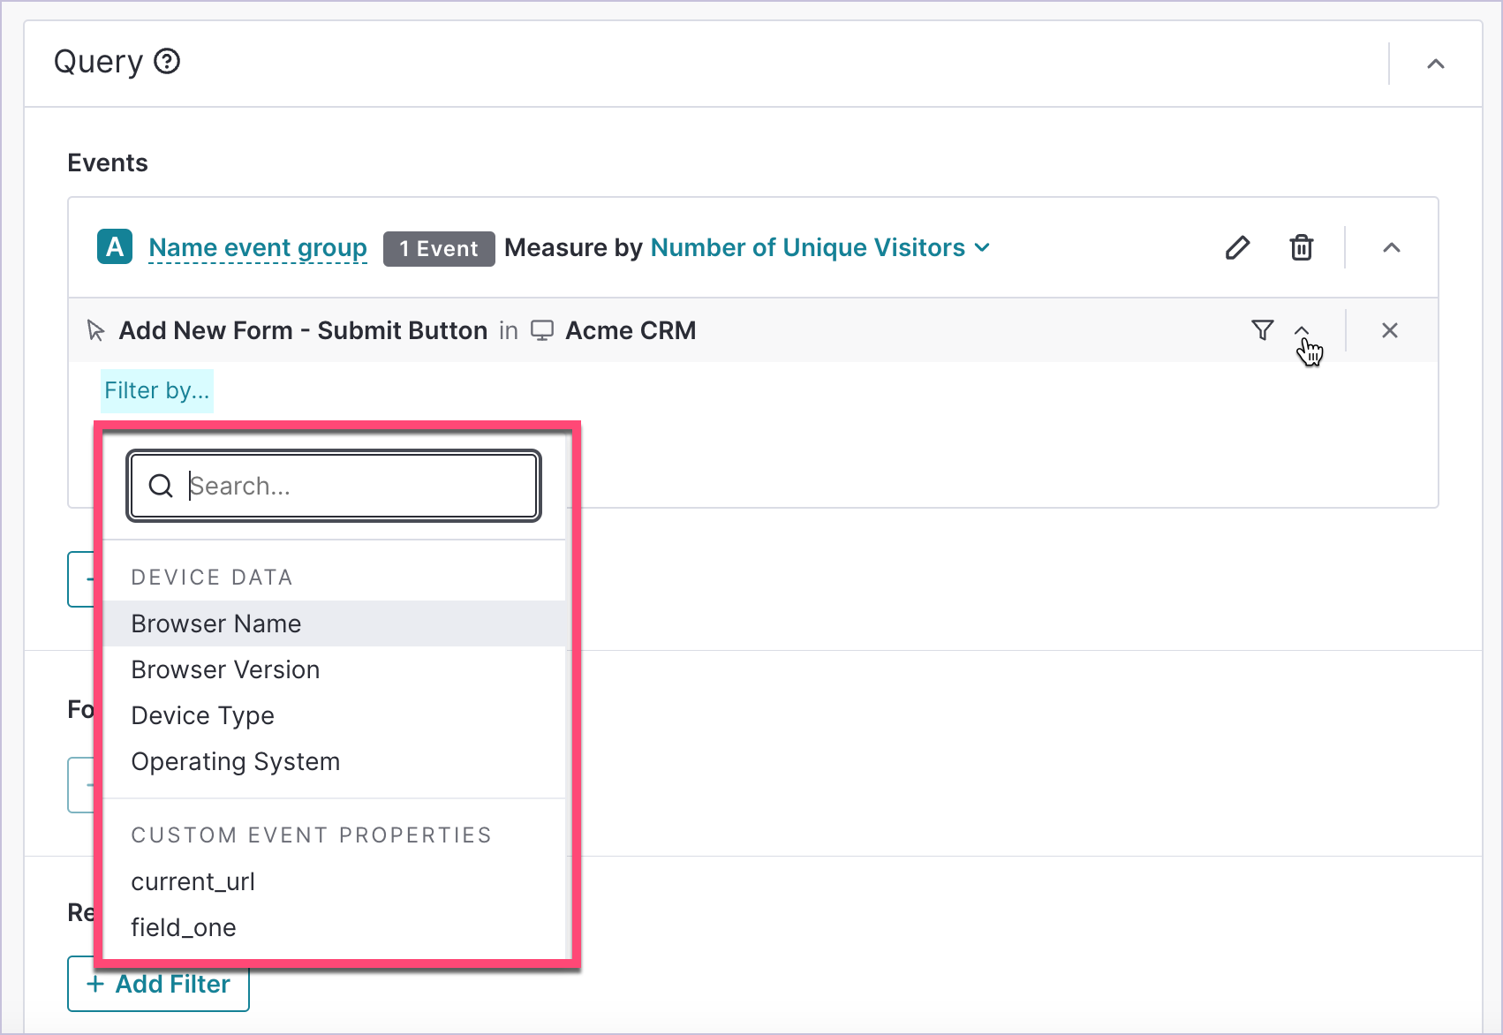Delete event group with trash icon

pos(1301,248)
